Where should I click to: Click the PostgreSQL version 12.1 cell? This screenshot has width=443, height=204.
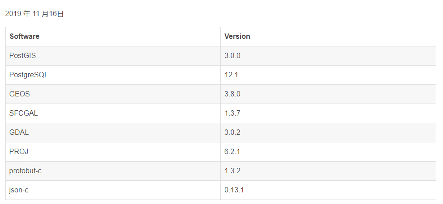[231, 75]
